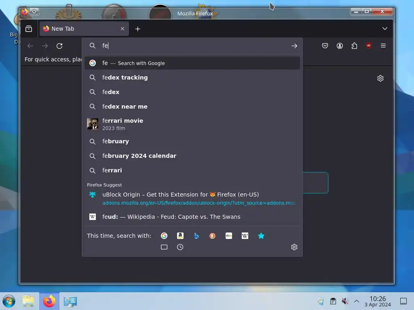Open Save to Pocket button
This screenshot has height=310, width=414.
click(x=325, y=46)
